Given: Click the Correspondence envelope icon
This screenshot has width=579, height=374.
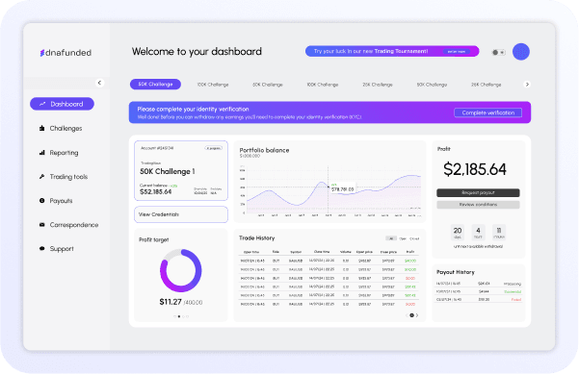Looking at the screenshot, I should tap(41, 225).
